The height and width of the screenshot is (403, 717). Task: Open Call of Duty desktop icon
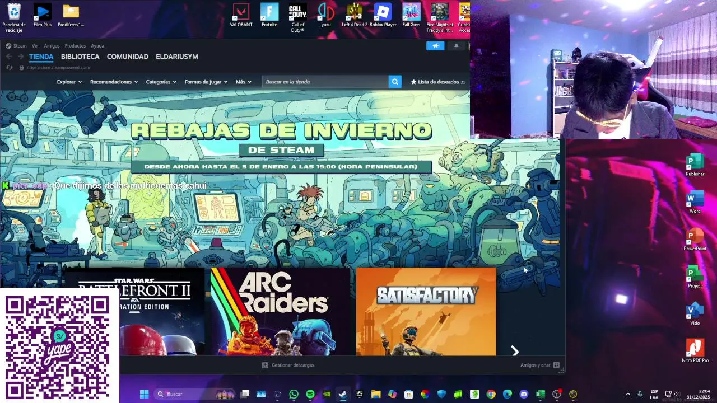point(297,18)
